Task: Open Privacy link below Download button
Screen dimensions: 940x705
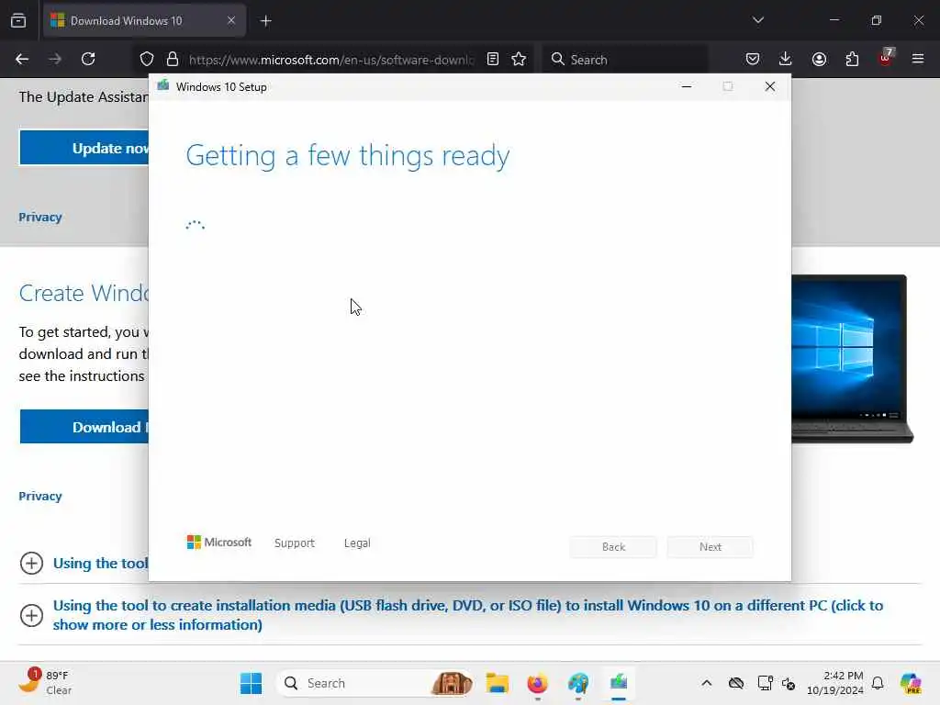Action: tap(40, 496)
